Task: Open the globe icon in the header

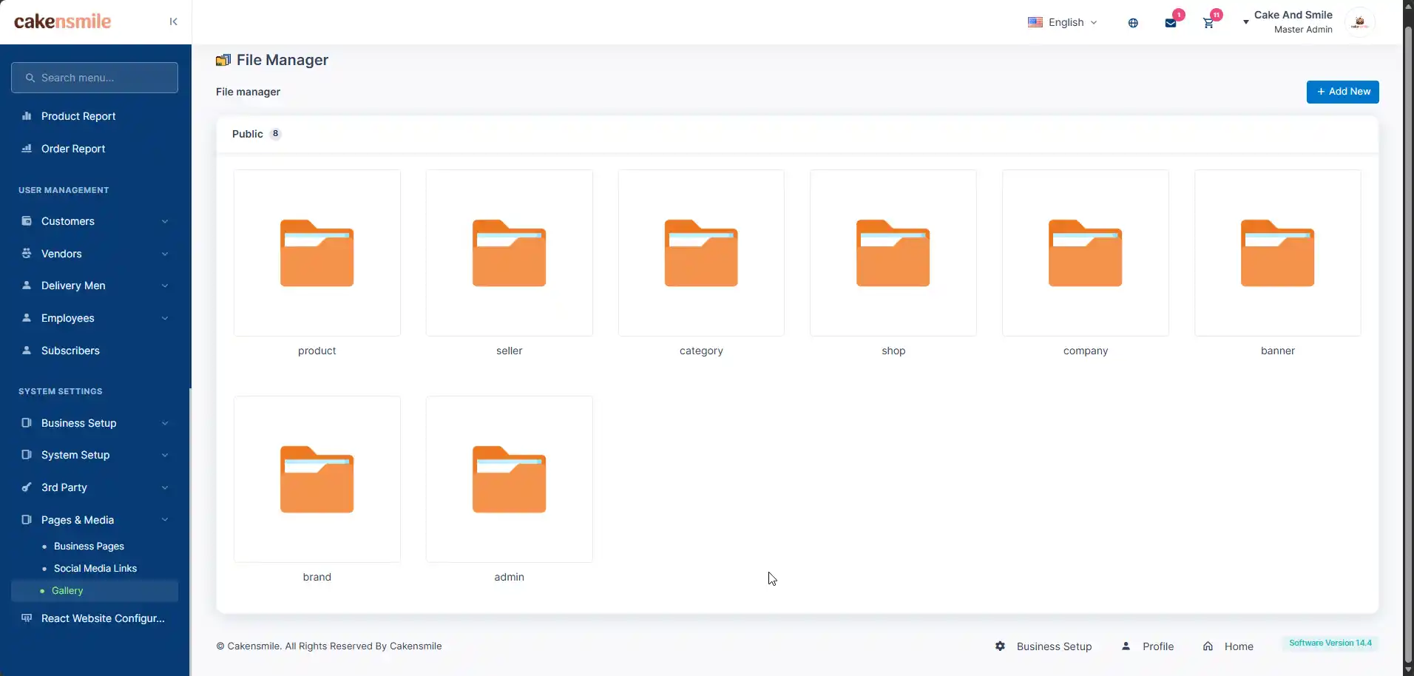Action: point(1133,23)
